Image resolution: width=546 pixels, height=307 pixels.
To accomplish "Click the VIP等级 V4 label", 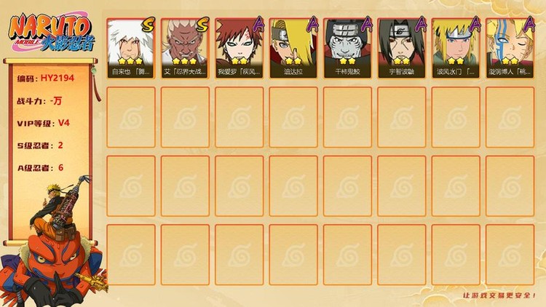I will (43, 123).
